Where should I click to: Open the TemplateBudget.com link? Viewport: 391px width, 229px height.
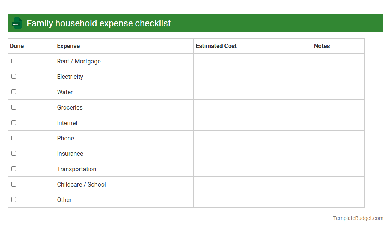[358, 218]
